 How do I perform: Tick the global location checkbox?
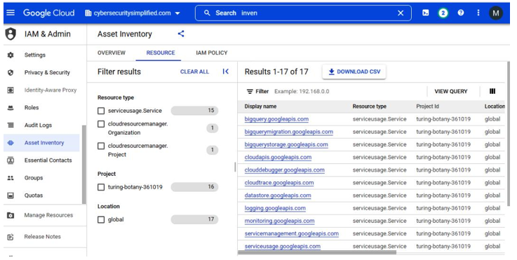point(101,219)
